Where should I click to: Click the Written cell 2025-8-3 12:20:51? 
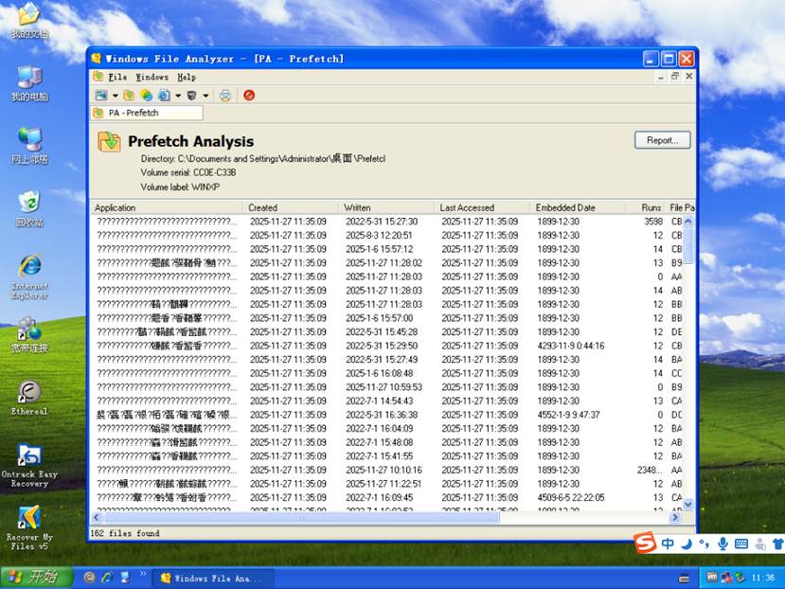click(379, 236)
